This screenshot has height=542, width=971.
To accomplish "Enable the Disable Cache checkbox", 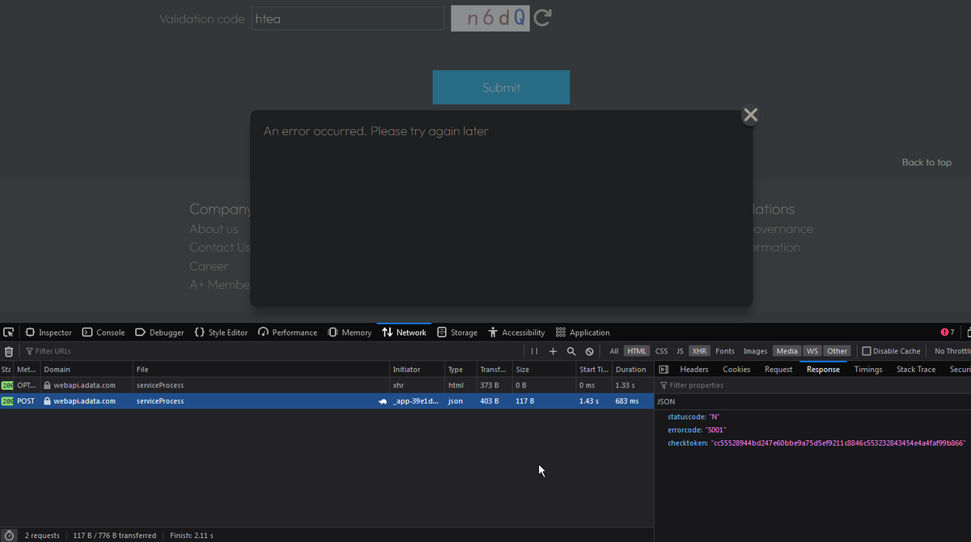I will (867, 351).
